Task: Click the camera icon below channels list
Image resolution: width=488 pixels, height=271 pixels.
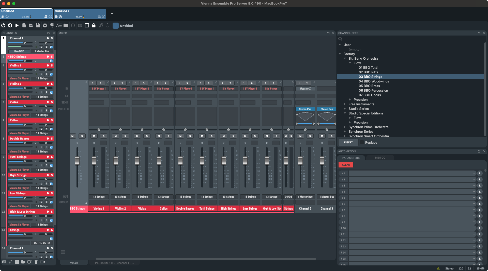Action: 30,262
